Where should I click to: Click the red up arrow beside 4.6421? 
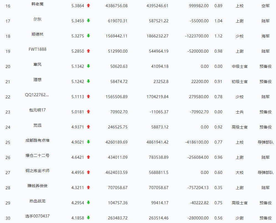point(88,157)
